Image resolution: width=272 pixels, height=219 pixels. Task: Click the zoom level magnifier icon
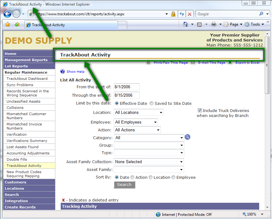[x=244, y=214]
